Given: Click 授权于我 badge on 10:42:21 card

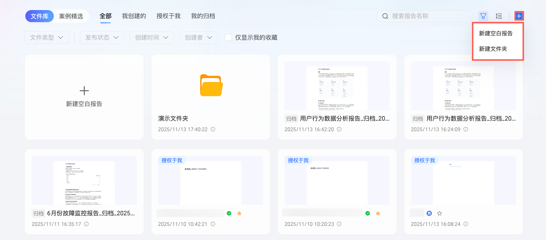Looking at the screenshot, I should click(172, 160).
